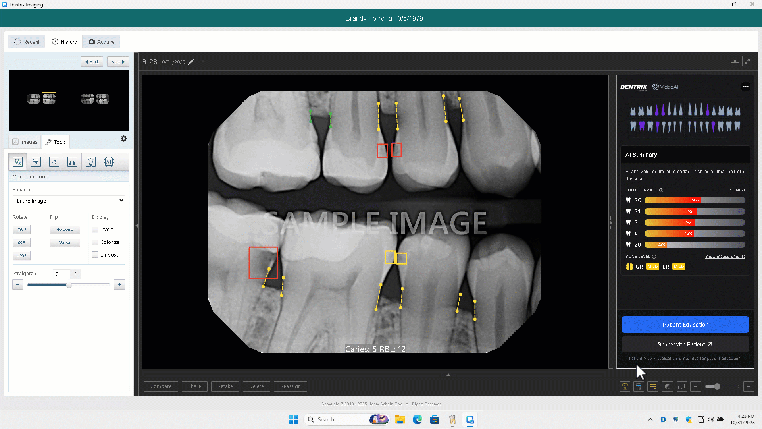Click the bone level tooth icon
Viewport: 762px width, 429px height.
(x=639, y=386)
